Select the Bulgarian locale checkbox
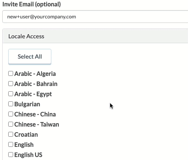This screenshot has height=160, width=188. (x=10, y=104)
